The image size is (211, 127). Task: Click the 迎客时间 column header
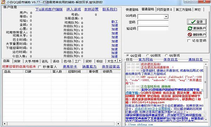tap(77, 72)
